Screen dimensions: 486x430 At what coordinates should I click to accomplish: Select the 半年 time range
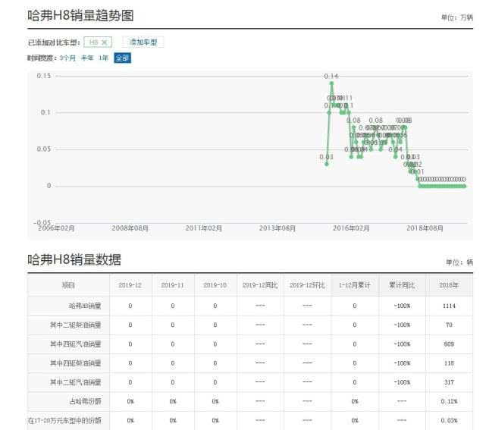pos(87,58)
